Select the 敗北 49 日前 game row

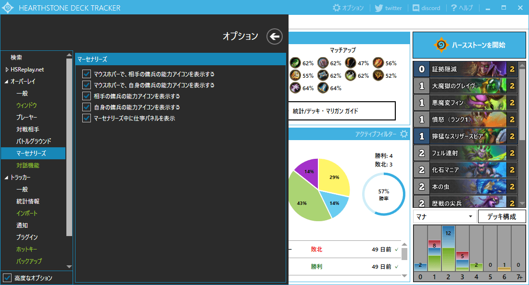coord(345,249)
